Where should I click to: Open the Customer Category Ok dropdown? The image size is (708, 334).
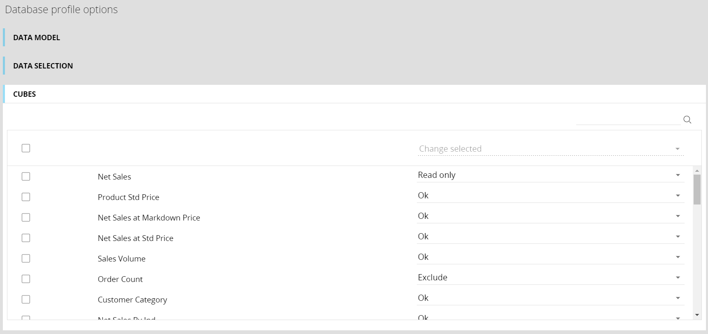(550, 298)
